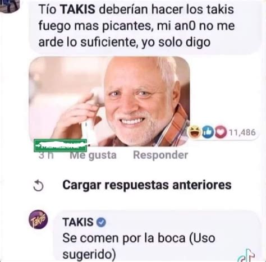Reply to the comment using Responder

(160, 155)
